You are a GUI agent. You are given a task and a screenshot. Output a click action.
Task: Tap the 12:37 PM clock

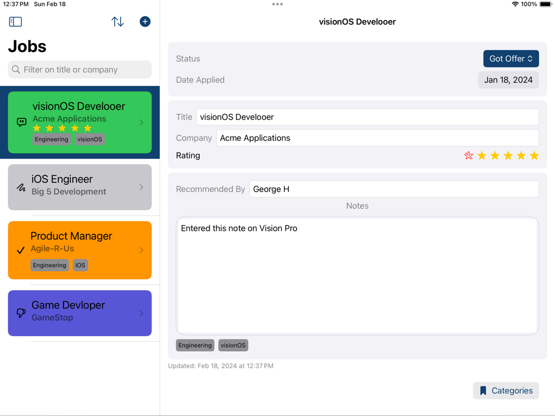(16, 4)
